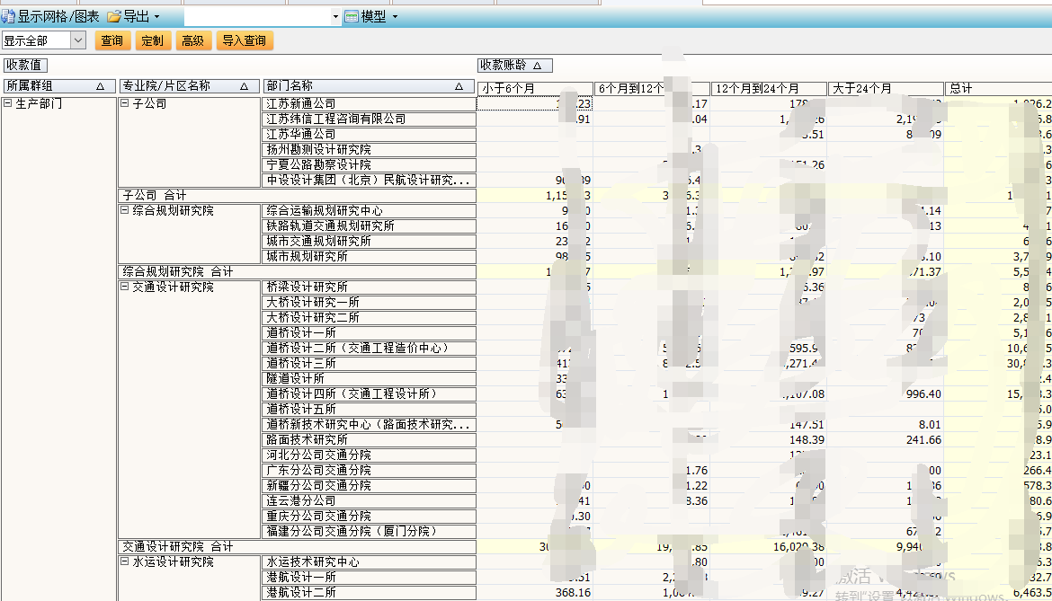Collapse the 交通设计研究院 row group

125,287
